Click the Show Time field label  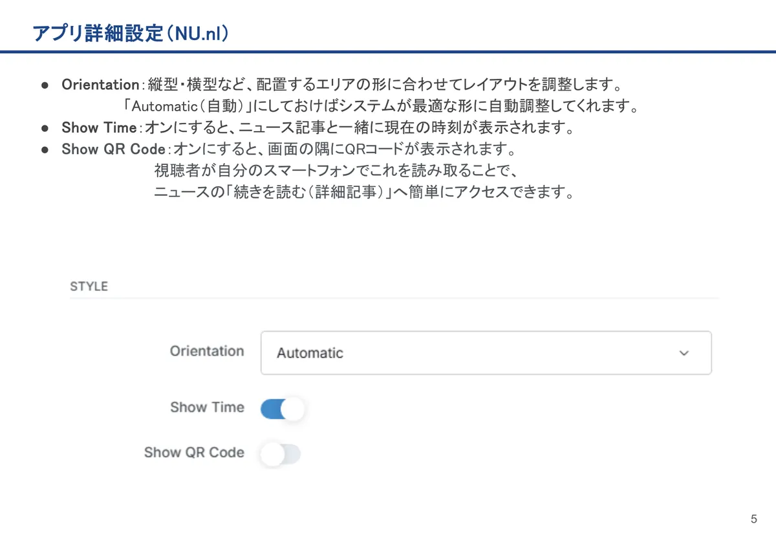[x=207, y=407]
